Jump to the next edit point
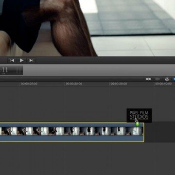Viewport: 175px width, 175px height. pos(31,60)
